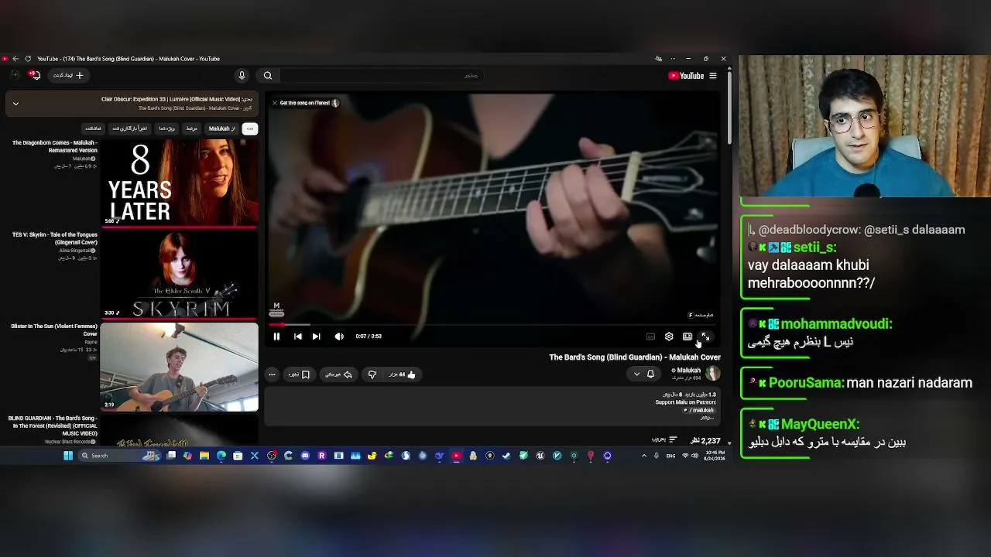
Task: Open more actions three-dot menu
Action: tap(272, 374)
